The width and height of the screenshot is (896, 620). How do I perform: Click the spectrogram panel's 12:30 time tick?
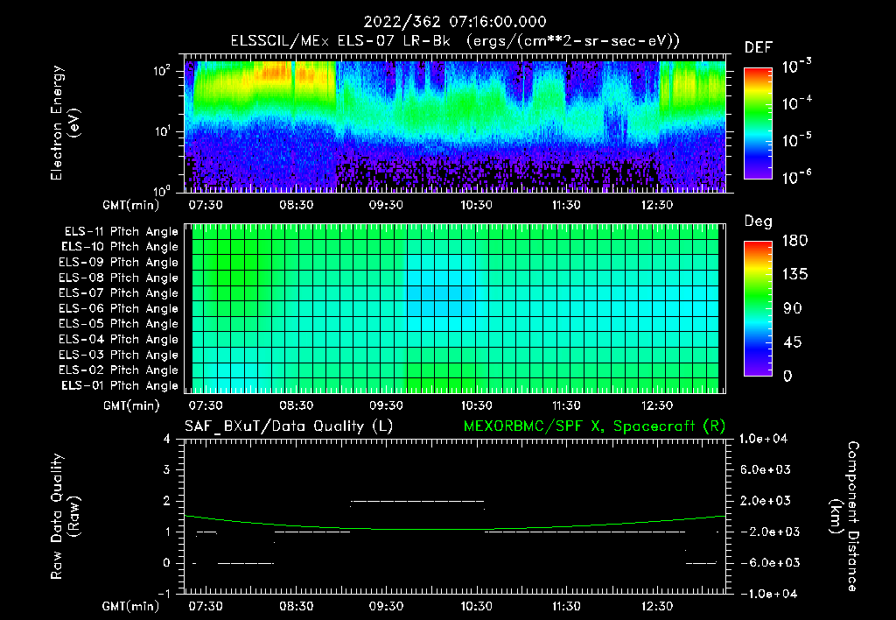[x=657, y=205]
